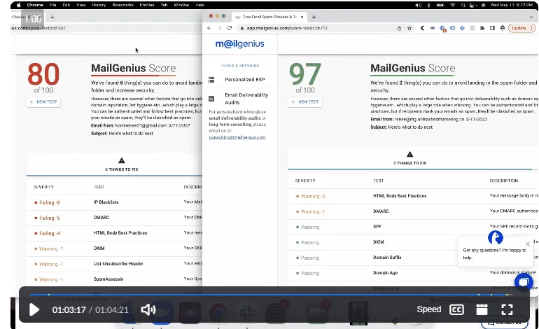Play the video
The height and width of the screenshot is (329, 539).
click(x=34, y=309)
